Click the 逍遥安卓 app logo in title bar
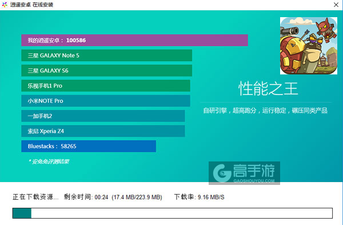 [5, 5]
